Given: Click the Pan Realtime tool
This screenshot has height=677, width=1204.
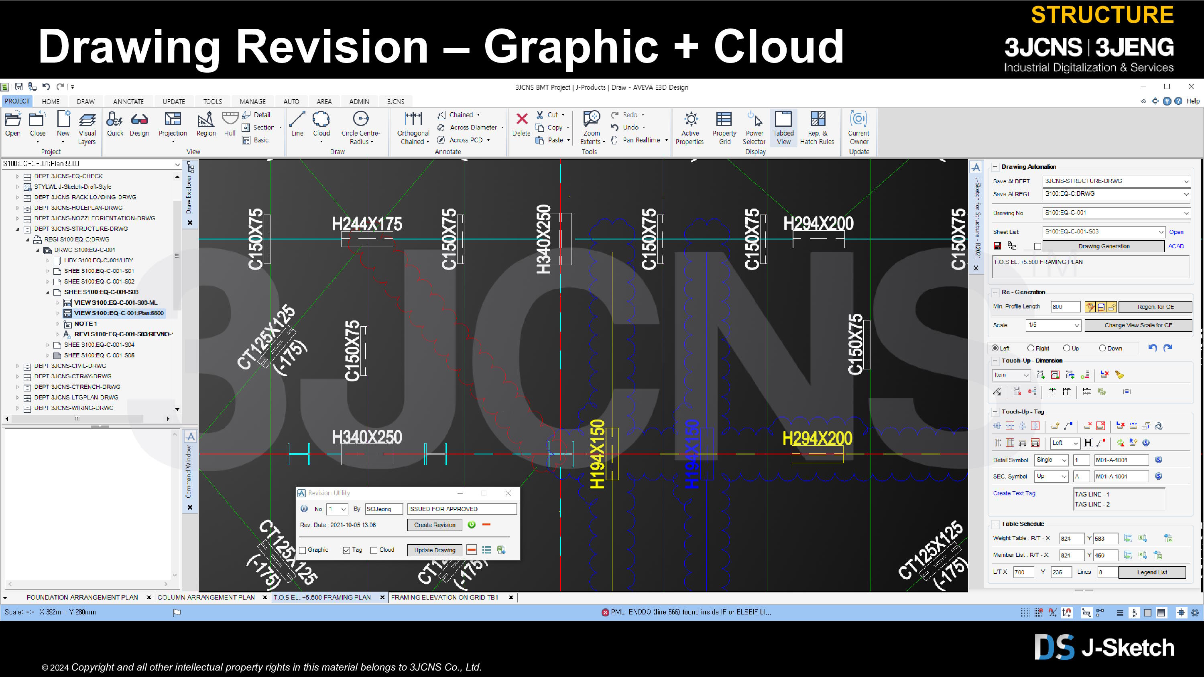Looking at the screenshot, I should [x=636, y=140].
